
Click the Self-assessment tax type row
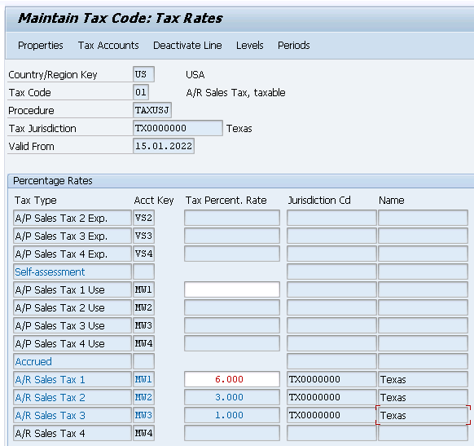click(72, 272)
